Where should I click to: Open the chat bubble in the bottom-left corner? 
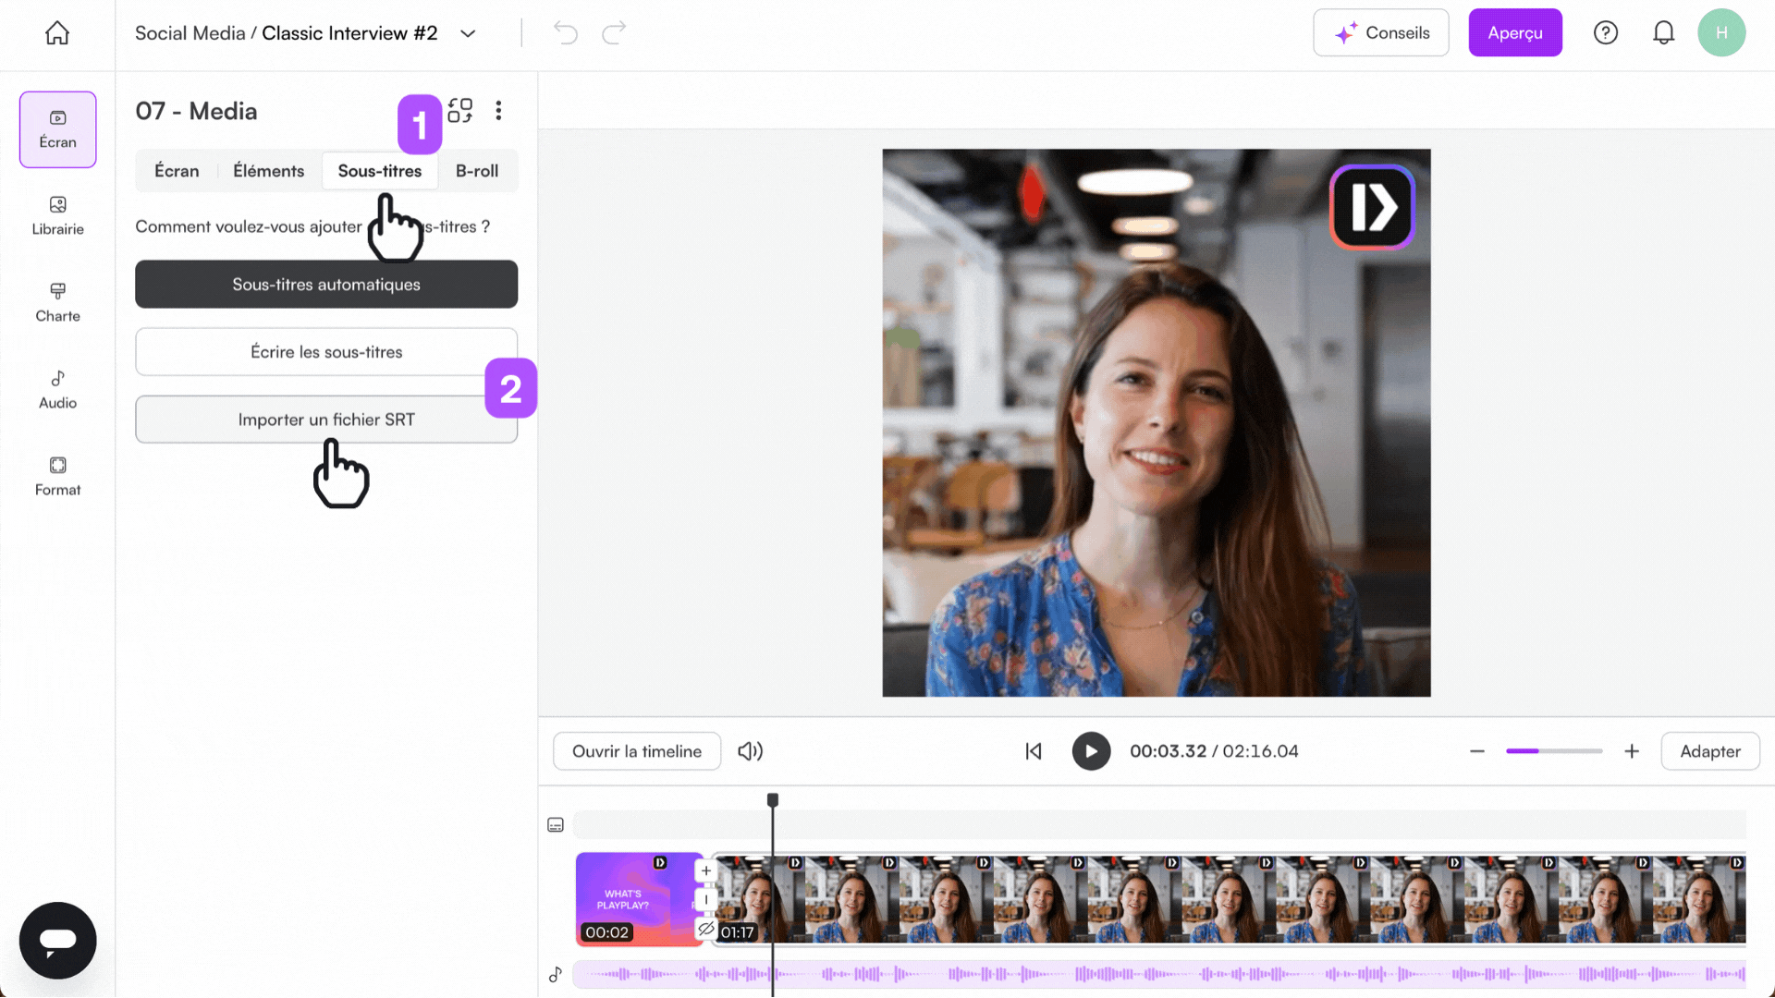coord(57,940)
